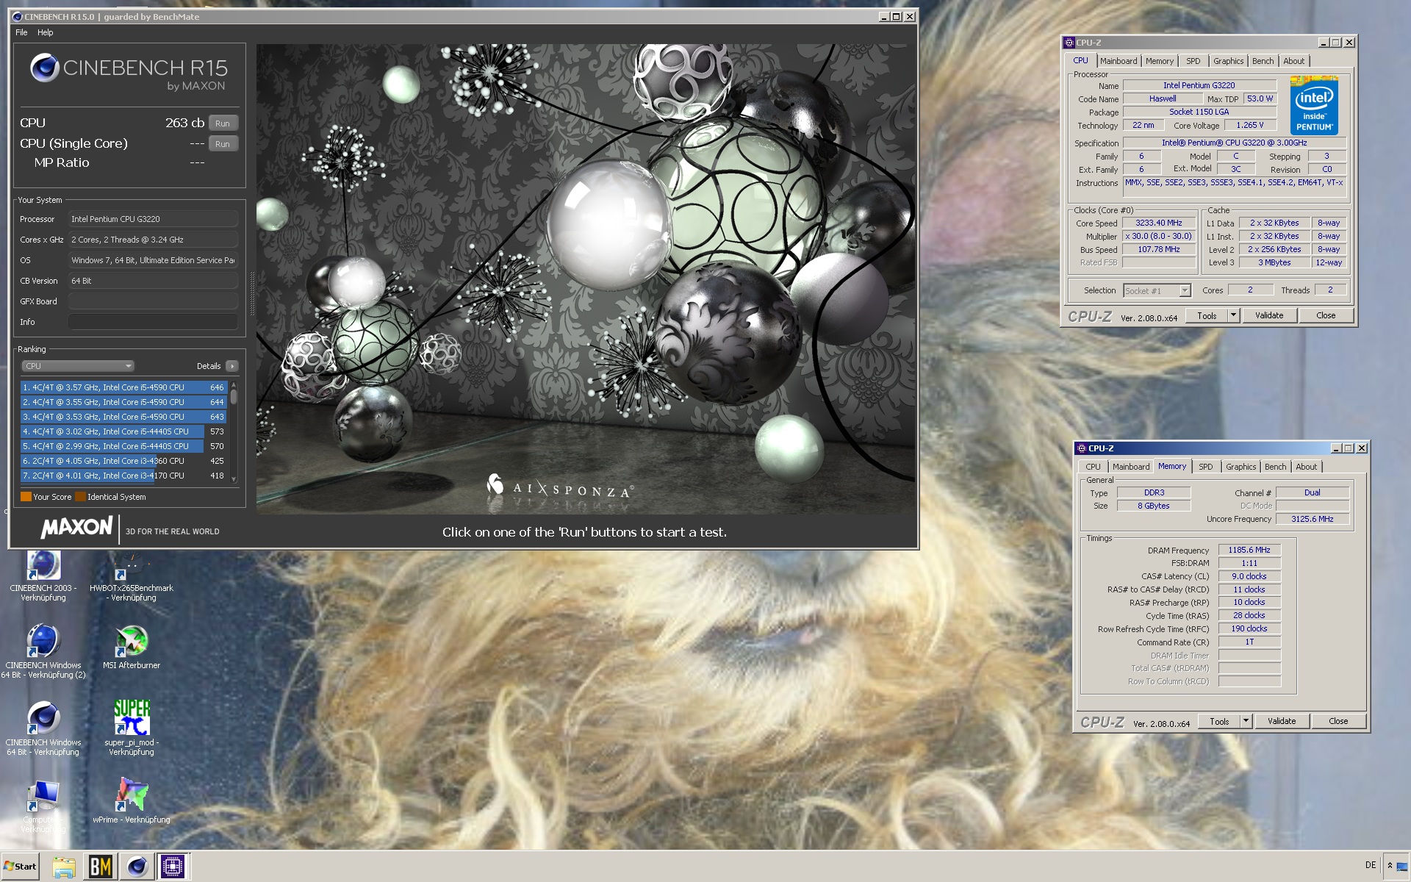Open Ranking Details arrow button

coord(232,366)
